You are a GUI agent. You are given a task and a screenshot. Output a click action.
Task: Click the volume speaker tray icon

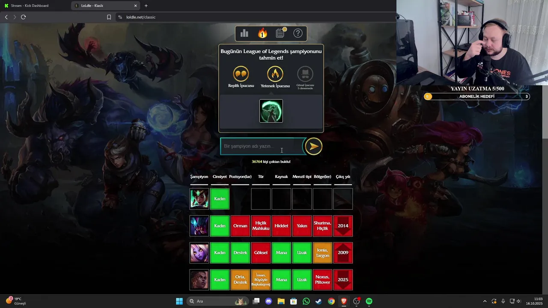tap(519, 301)
